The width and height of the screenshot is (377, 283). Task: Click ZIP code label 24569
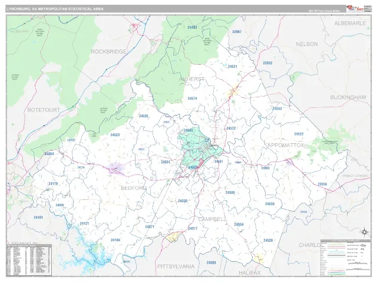pyautogui.click(x=211, y=262)
